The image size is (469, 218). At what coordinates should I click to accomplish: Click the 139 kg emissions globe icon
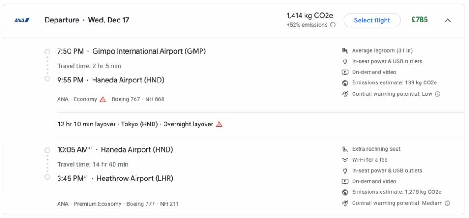pos(345,83)
